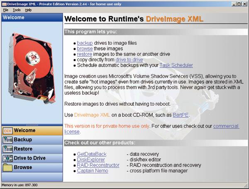Screen dimensions: 249x189
Task: Select the Drive to Drive label
Action: pyautogui.click(x=30, y=158)
